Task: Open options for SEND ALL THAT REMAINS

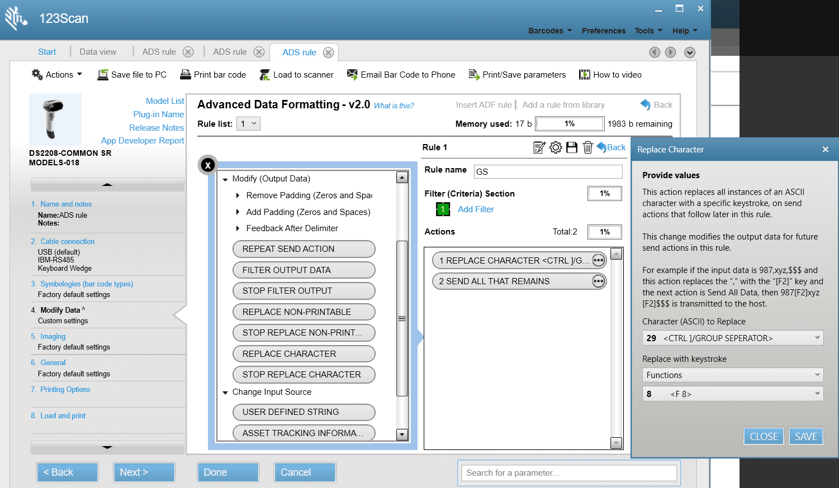Action: [x=599, y=281]
